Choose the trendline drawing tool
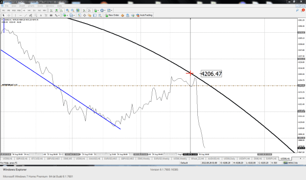Screen dimensions: 306x180 pyautogui.click(x=25, y=15)
